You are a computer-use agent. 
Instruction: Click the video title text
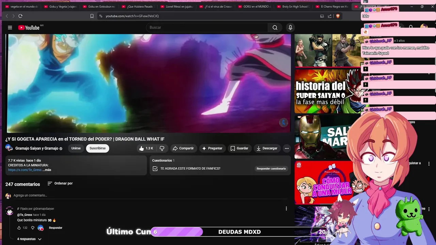pyautogui.click(x=85, y=139)
